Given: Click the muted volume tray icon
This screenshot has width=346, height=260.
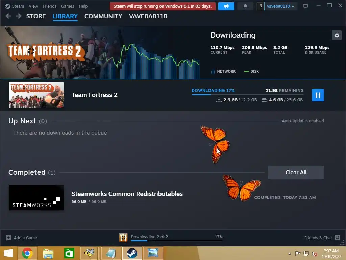Looking at the screenshot, I should [314, 254].
